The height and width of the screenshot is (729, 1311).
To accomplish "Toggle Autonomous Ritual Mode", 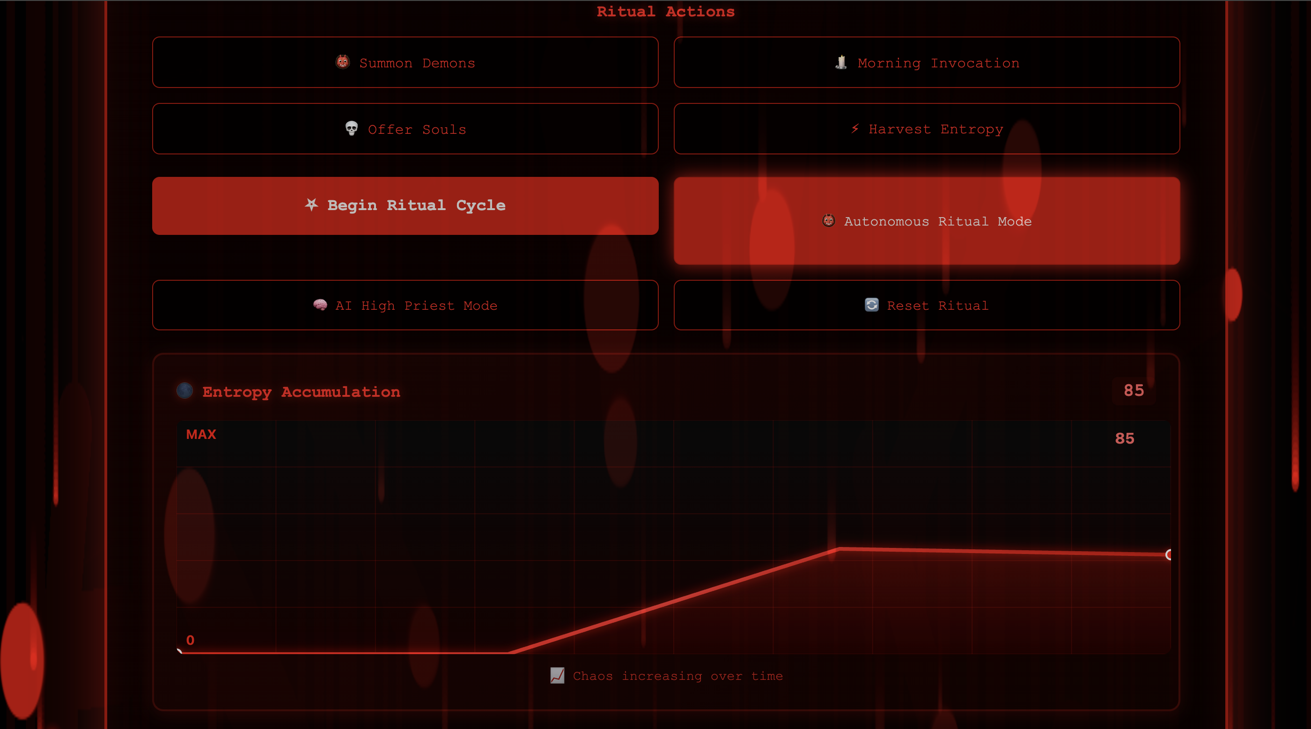I will tap(926, 221).
